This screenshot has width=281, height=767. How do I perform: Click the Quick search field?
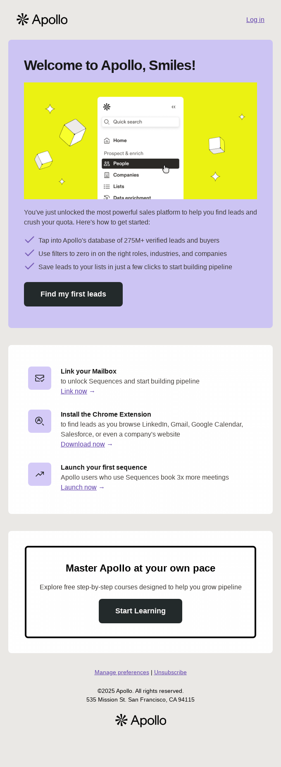pyautogui.click(x=140, y=122)
